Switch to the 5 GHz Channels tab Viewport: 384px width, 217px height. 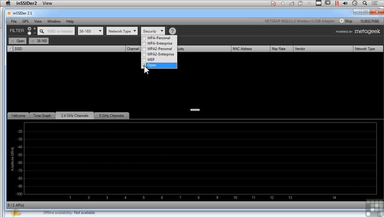pos(111,116)
